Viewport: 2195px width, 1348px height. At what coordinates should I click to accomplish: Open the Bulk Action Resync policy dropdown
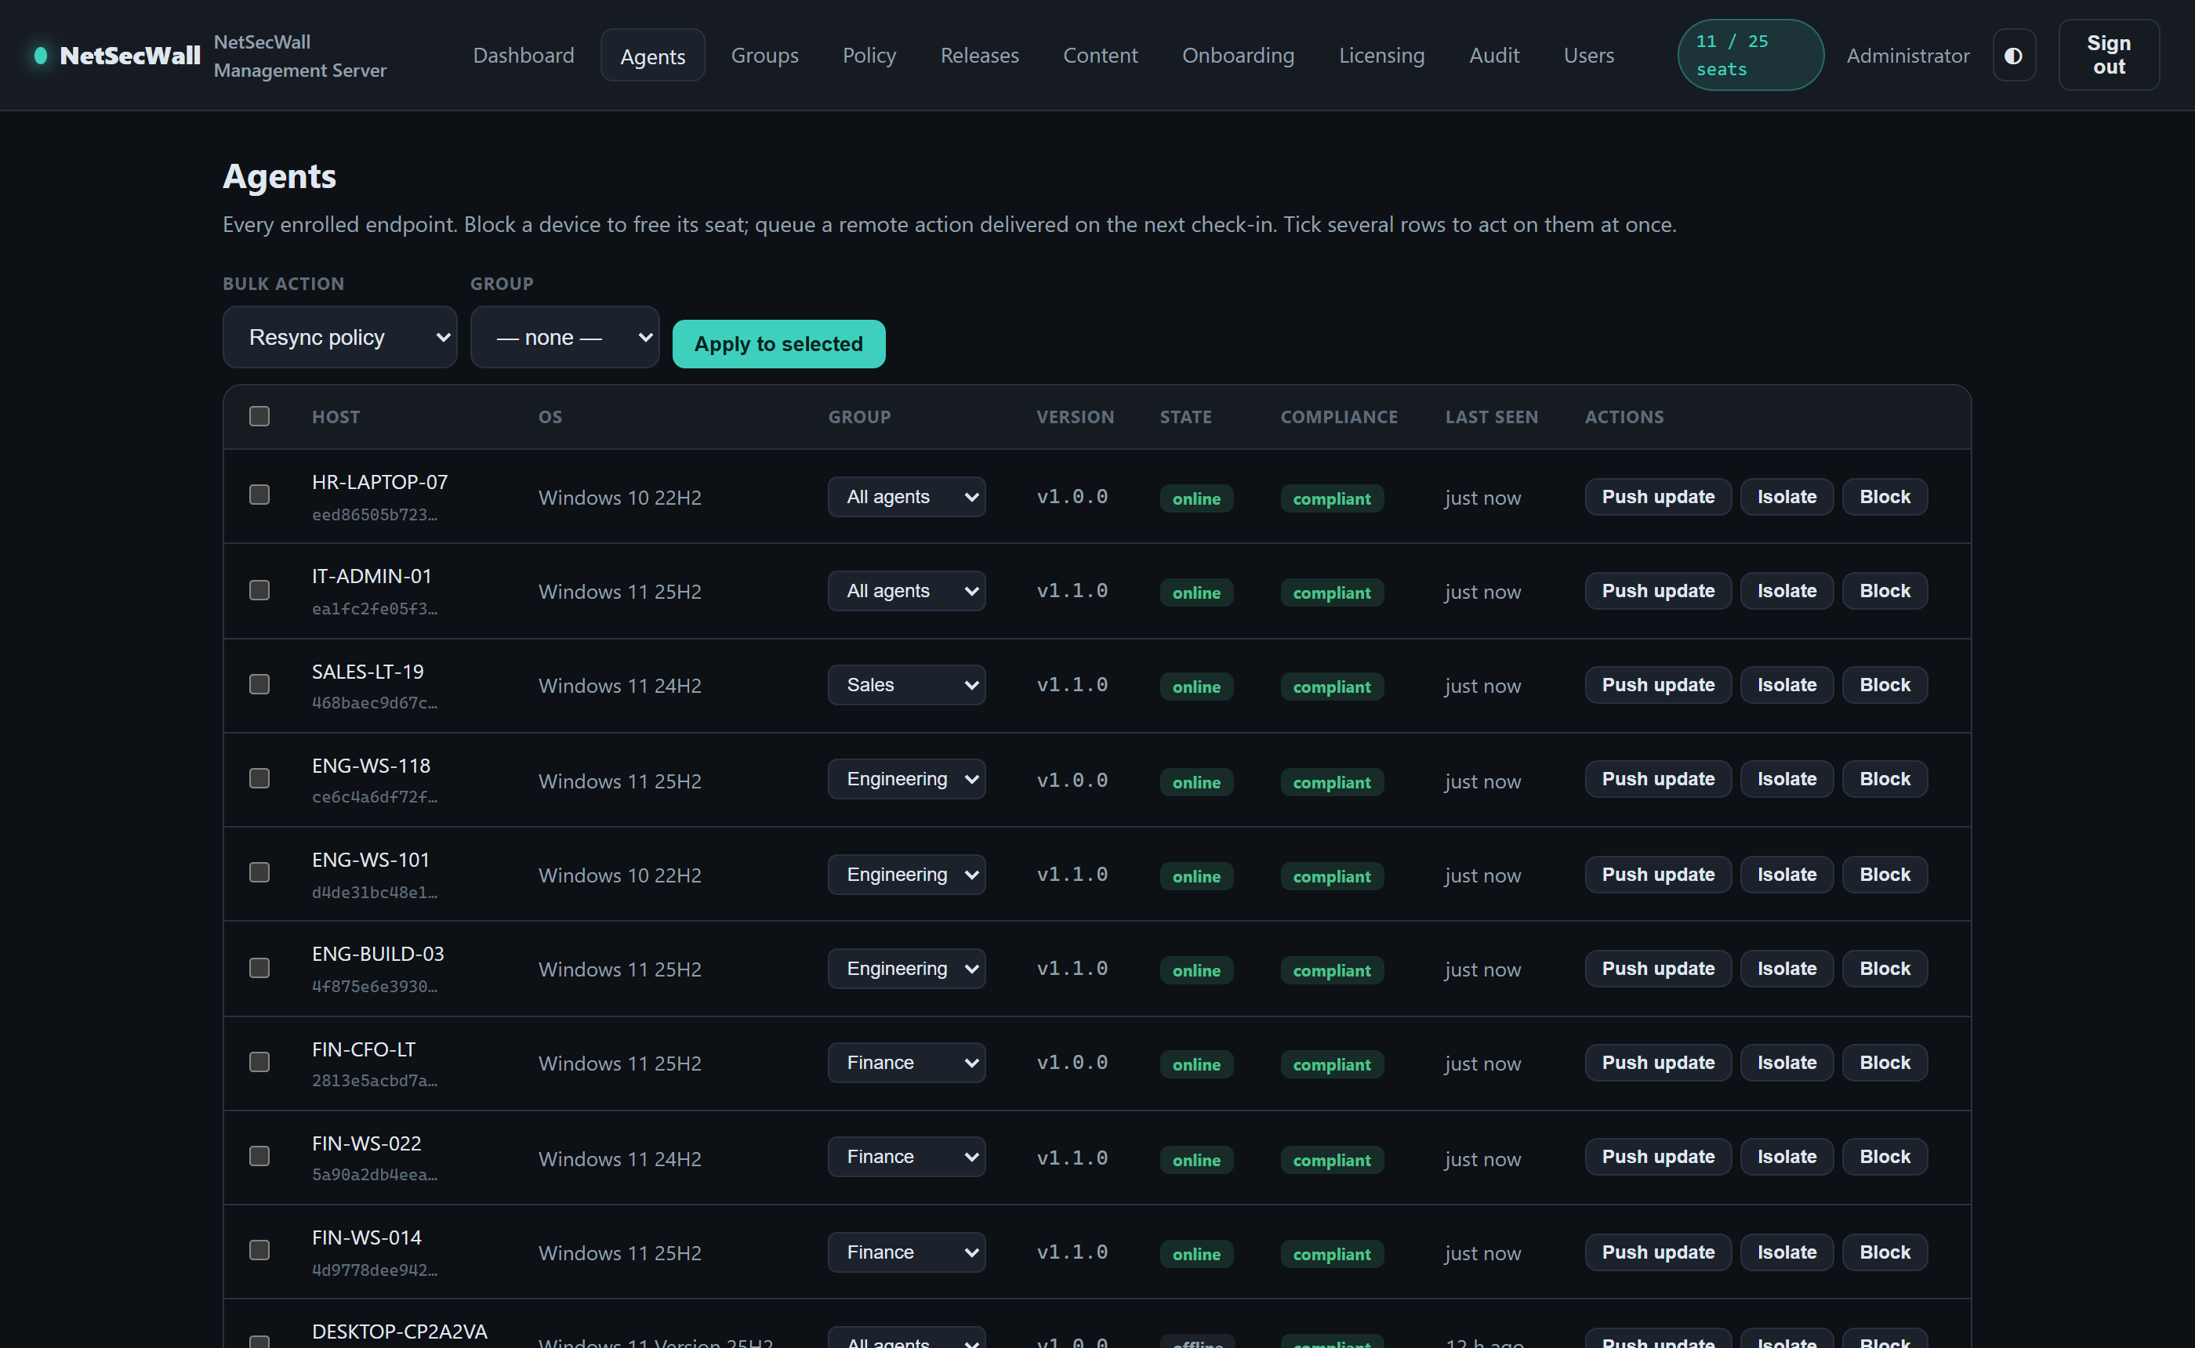339,337
